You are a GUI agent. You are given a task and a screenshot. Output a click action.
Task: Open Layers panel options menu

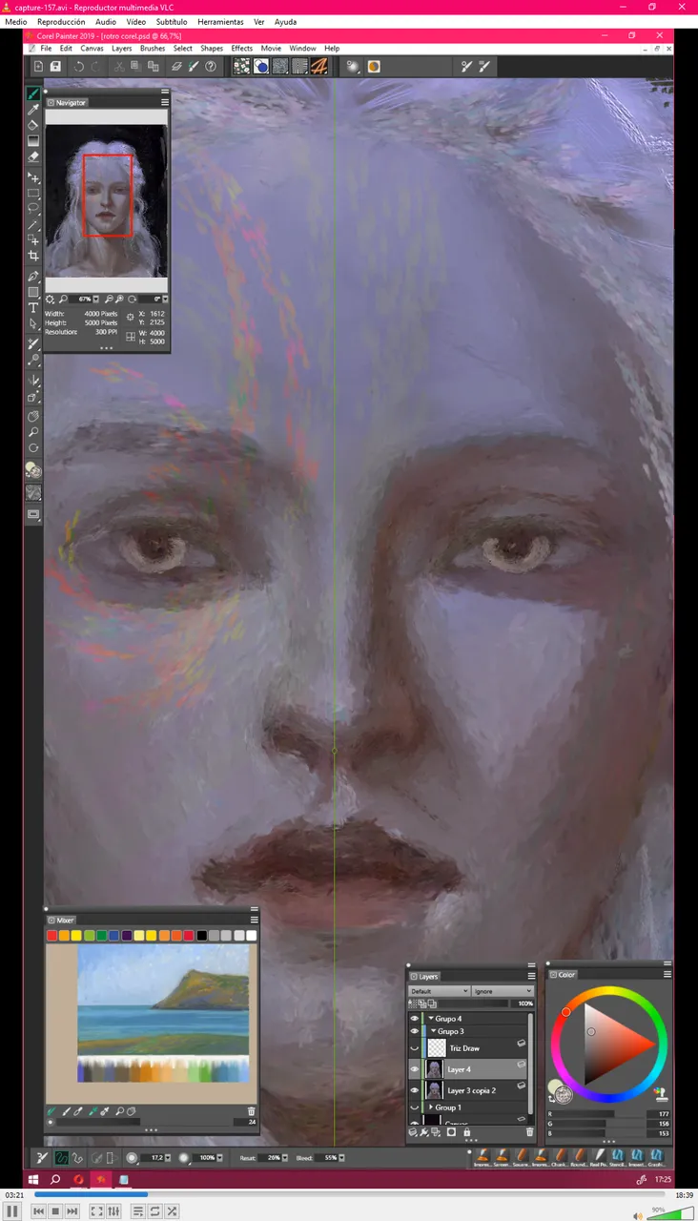[x=531, y=976]
